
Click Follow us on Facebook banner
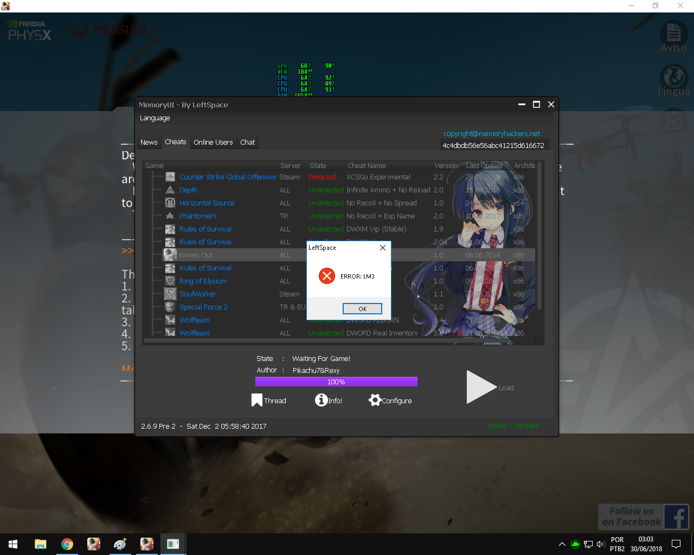(x=644, y=517)
